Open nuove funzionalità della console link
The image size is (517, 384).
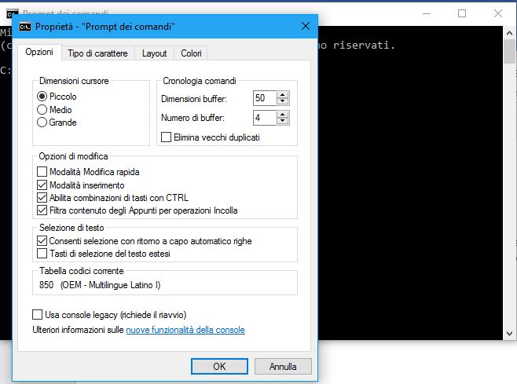click(x=185, y=330)
